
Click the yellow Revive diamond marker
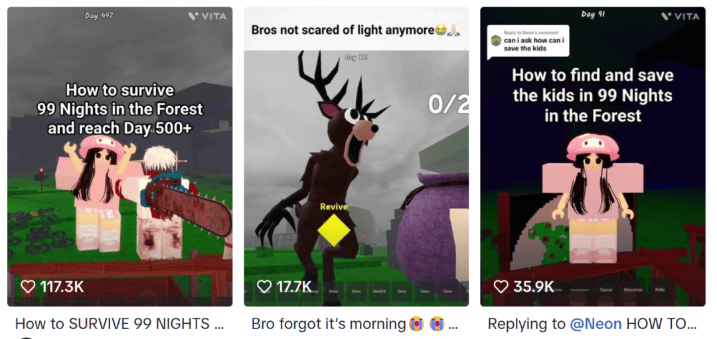pos(334,230)
